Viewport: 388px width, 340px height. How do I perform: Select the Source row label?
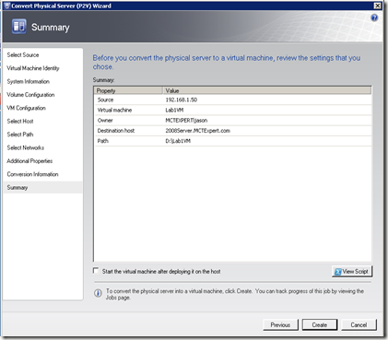point(105,100)
